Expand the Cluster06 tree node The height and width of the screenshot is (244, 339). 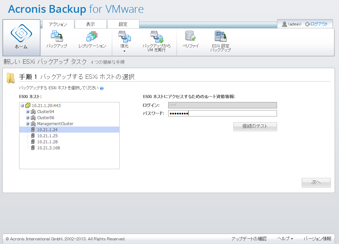point(28,117)
